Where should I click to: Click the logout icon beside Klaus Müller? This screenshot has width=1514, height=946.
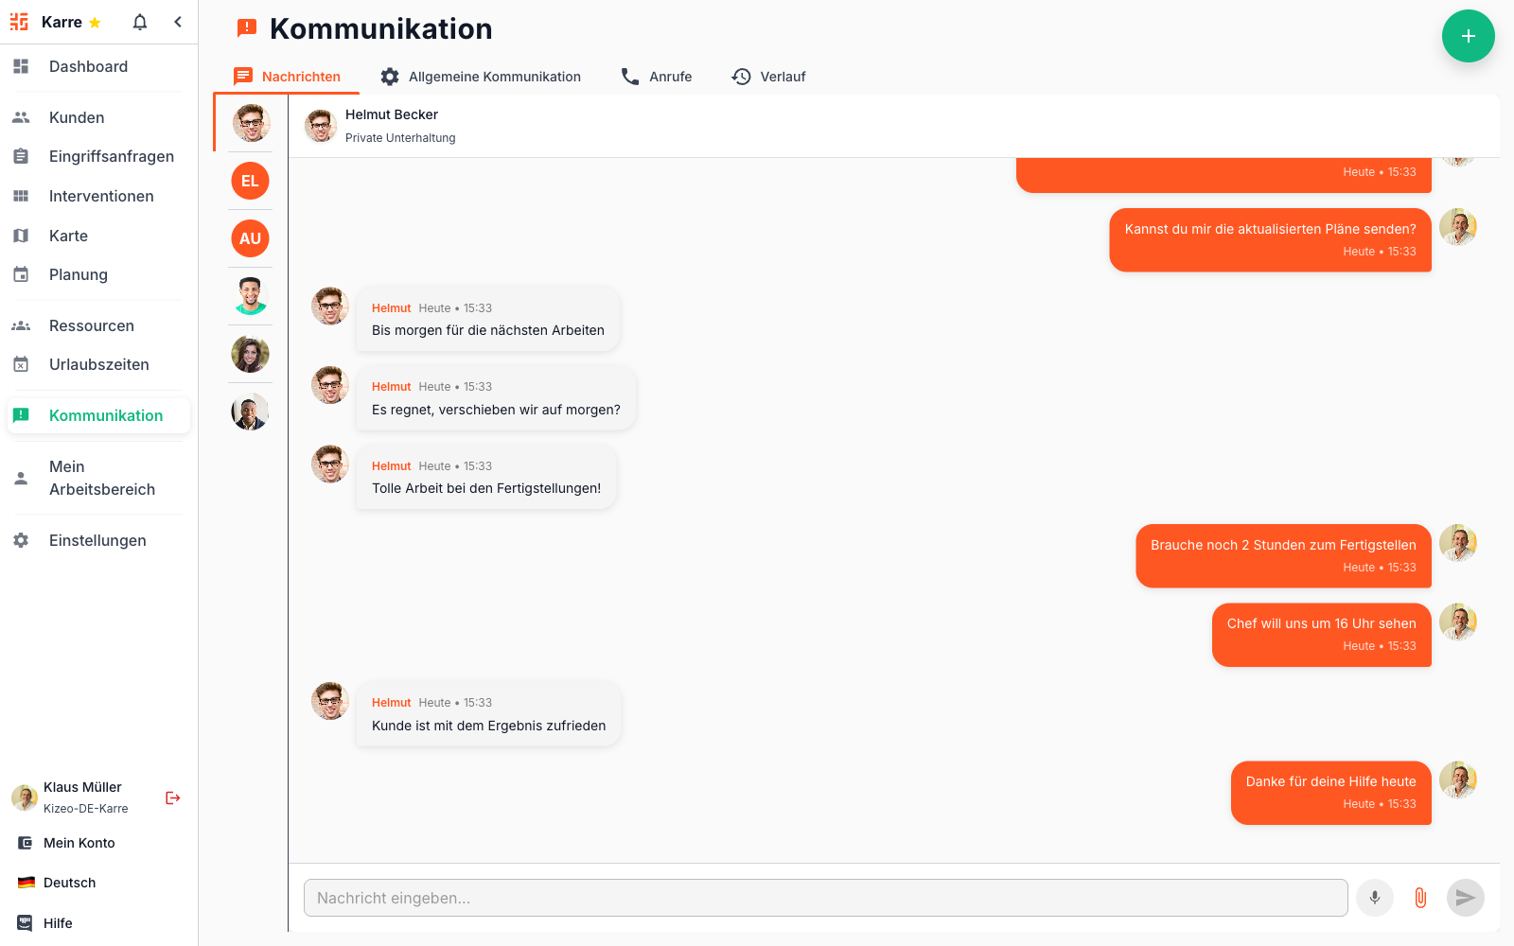coord(172,797)
